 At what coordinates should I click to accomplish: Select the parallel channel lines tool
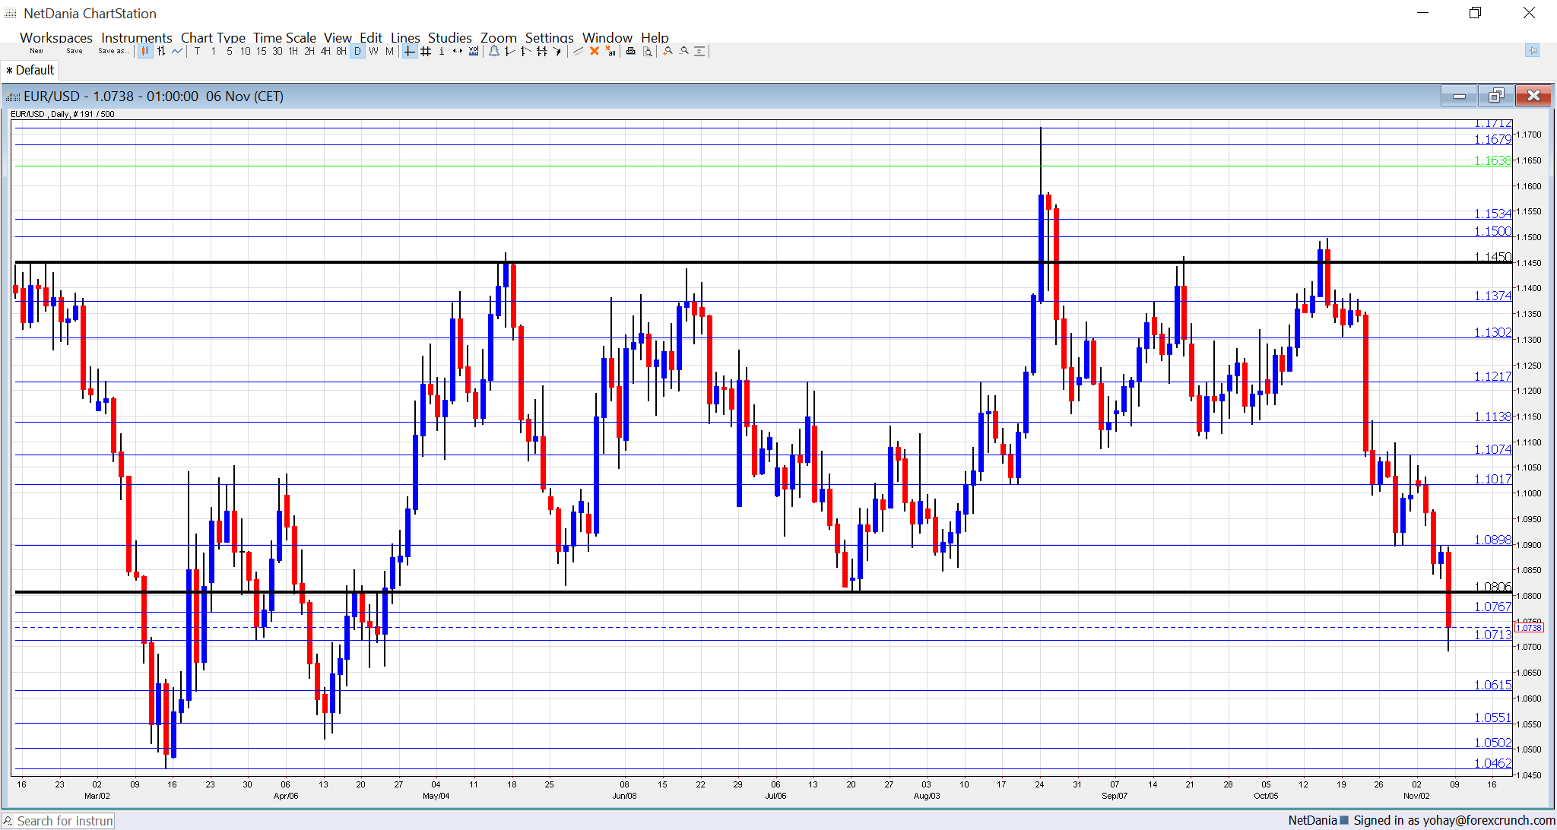tap(578, 51)
